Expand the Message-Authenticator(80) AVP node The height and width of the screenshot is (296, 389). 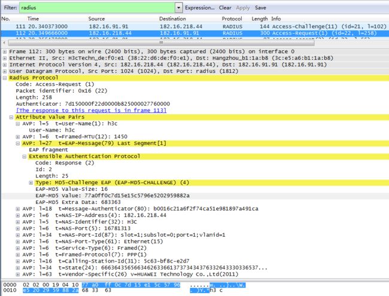tap(17, 209)
